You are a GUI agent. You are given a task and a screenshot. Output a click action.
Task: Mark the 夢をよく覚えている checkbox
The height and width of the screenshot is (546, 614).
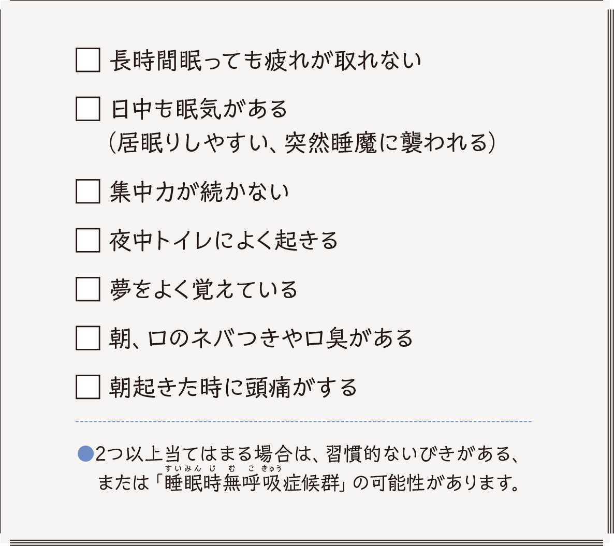(x=88, y=289)
